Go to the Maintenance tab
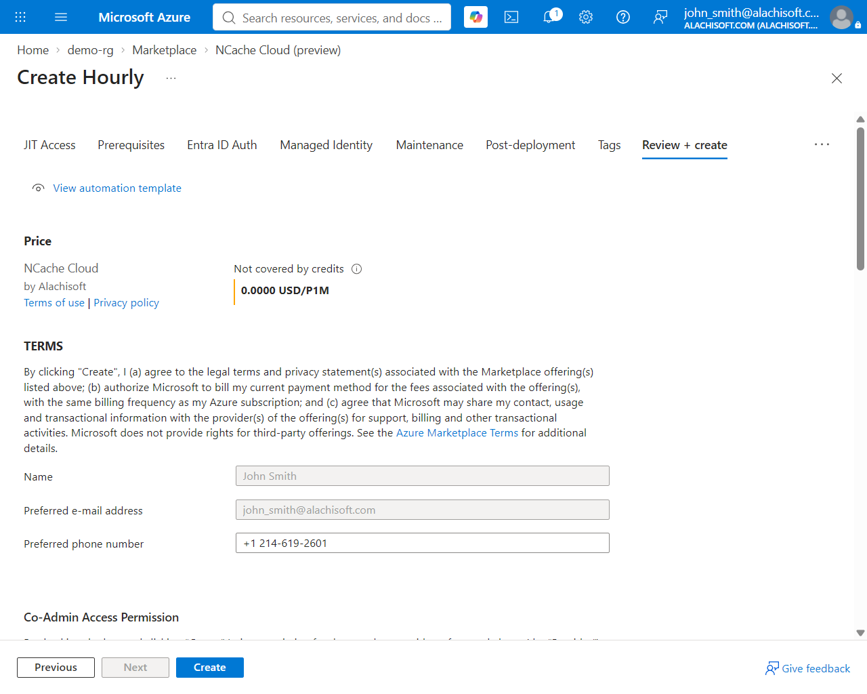Viewport: 867px width, 694px height. [429, 145]
